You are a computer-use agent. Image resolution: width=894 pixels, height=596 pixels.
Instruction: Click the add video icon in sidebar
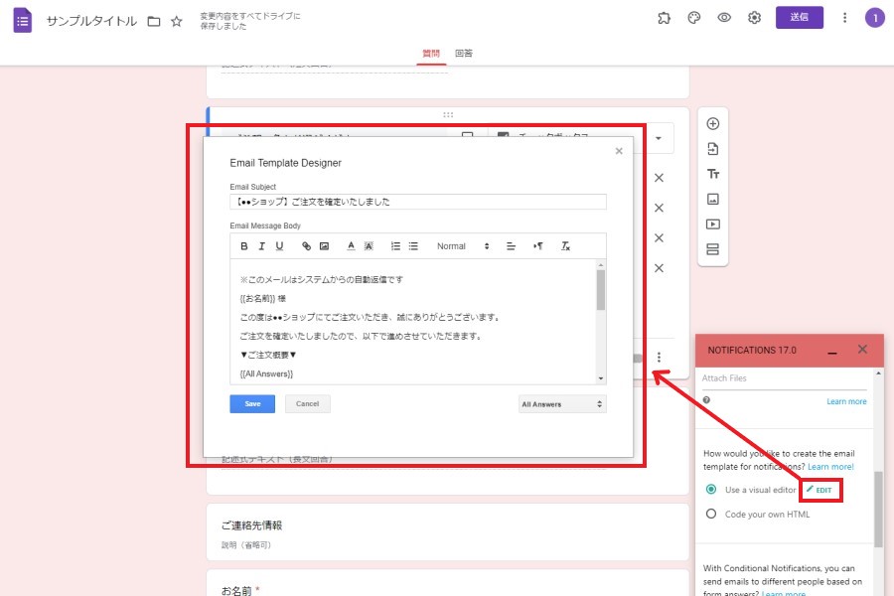(x=712, y=224)
